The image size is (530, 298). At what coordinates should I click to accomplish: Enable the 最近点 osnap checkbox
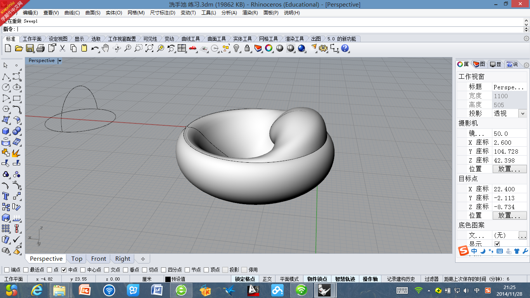[x=26, y=270]
